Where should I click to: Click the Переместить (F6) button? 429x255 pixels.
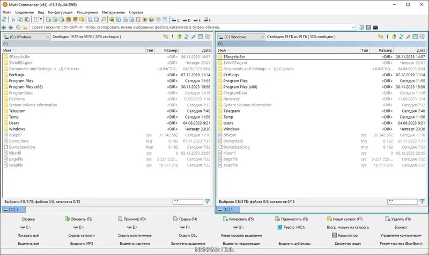coord(292,219)
